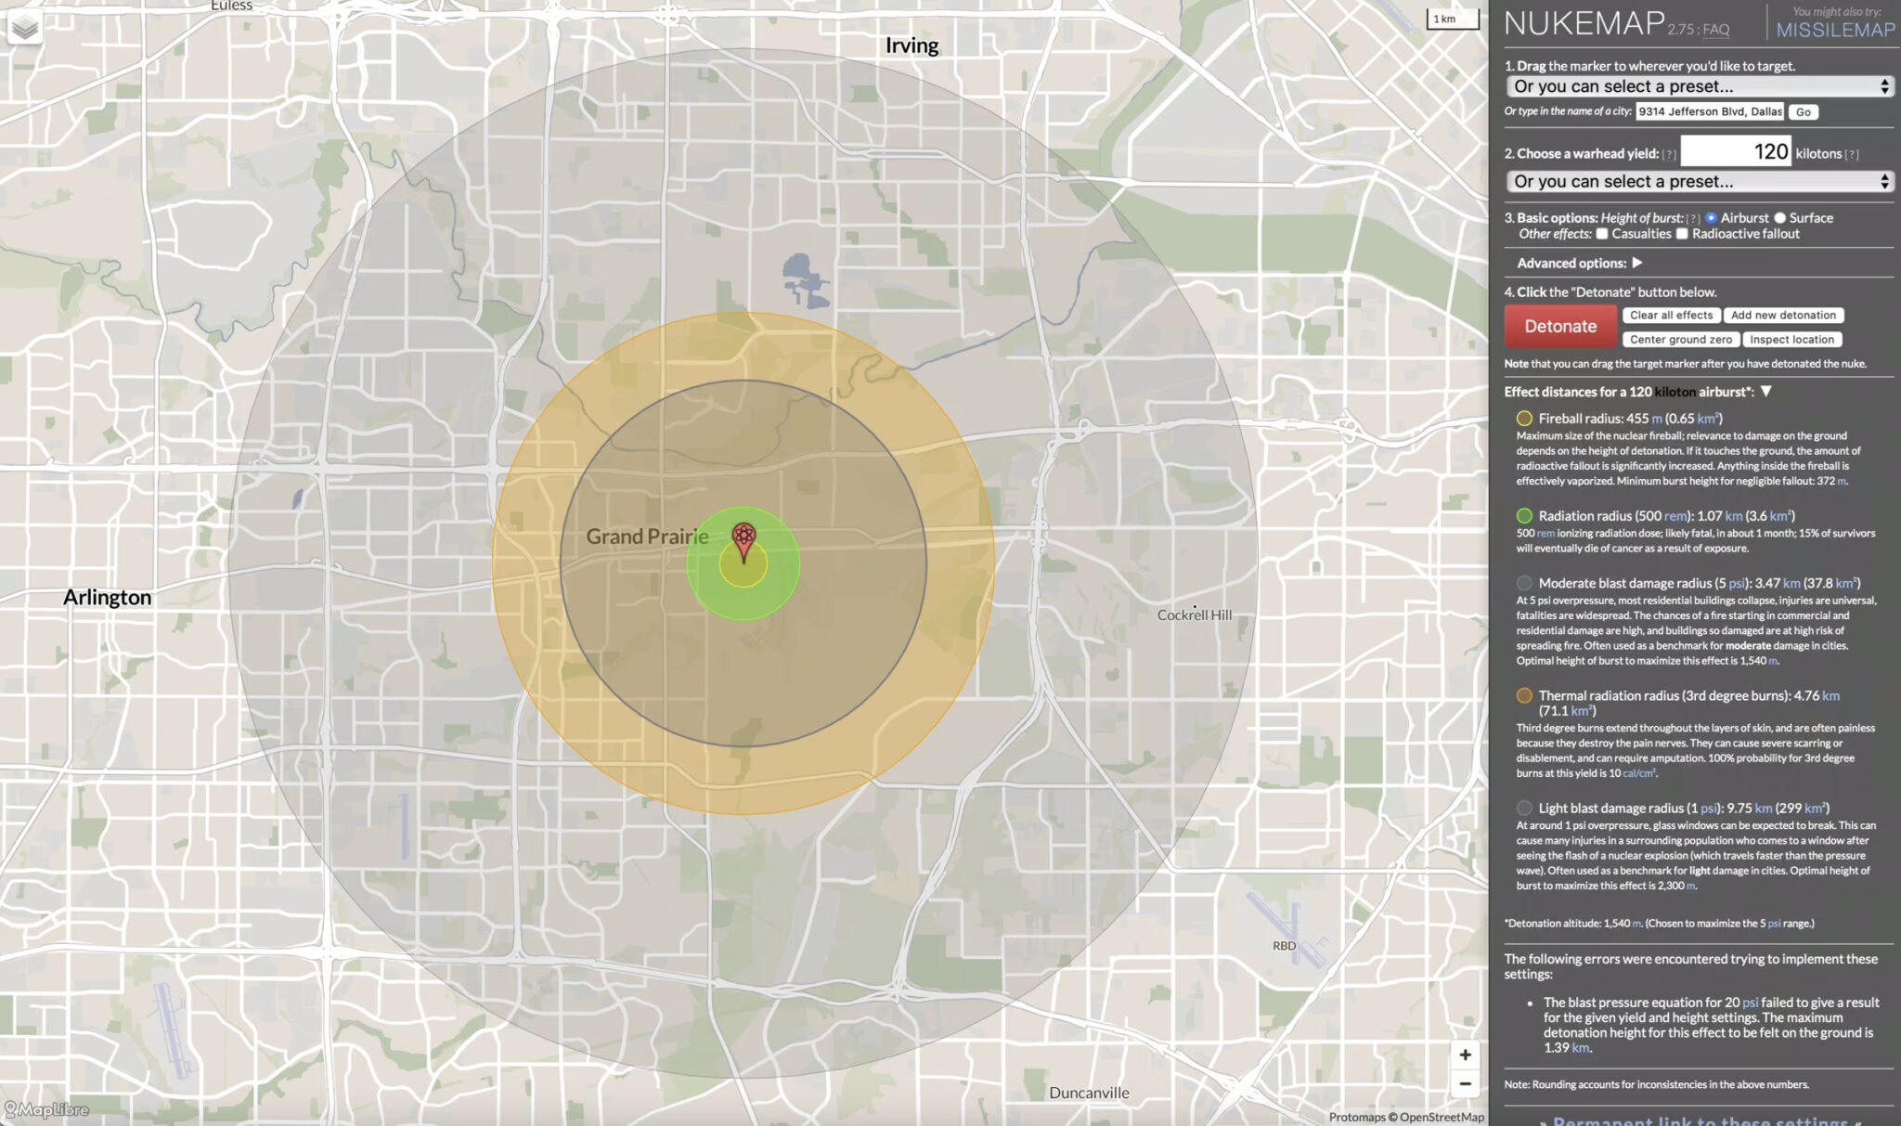Zoom in using the map plus icon
1901x1126 pixels.
1465,1054
